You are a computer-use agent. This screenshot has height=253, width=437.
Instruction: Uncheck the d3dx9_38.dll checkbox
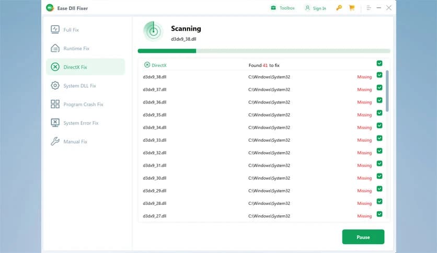point(379,75)
